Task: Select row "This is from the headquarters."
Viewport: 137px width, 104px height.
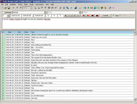Action: pyautogui.click(x=67, y=55)
